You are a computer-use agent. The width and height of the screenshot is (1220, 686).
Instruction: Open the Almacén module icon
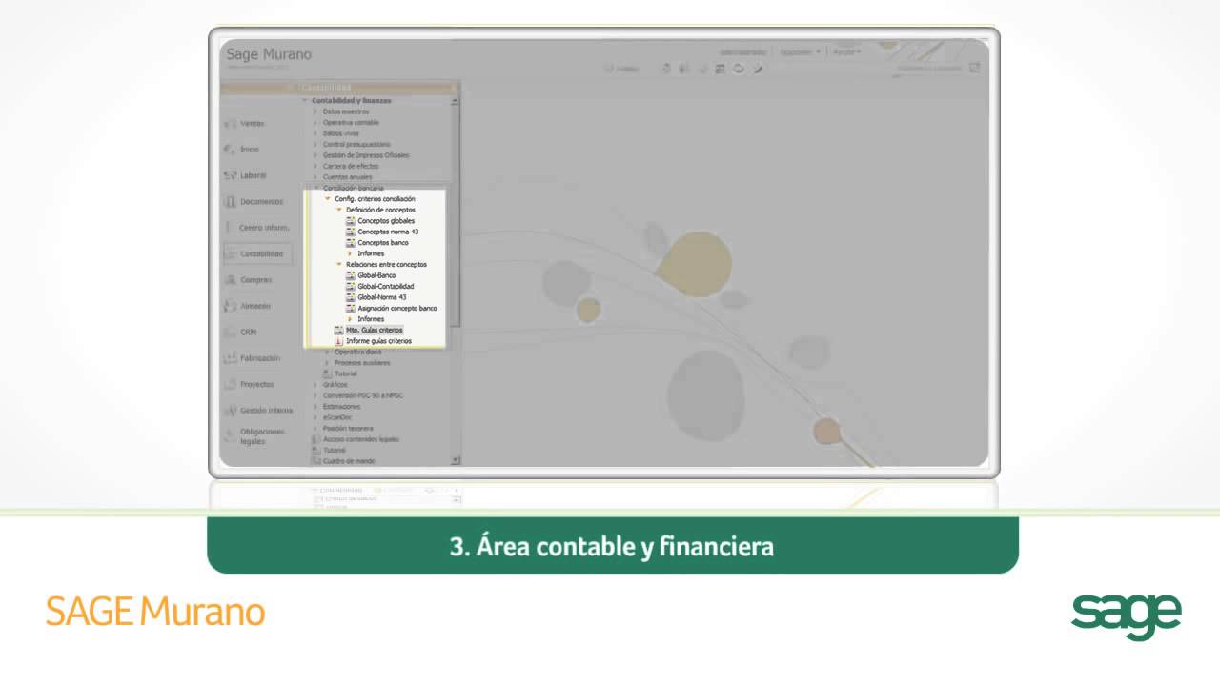point(230,306)
